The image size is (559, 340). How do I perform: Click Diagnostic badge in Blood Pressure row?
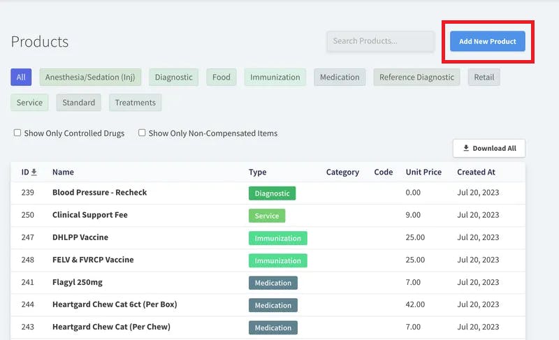[272, 193]
